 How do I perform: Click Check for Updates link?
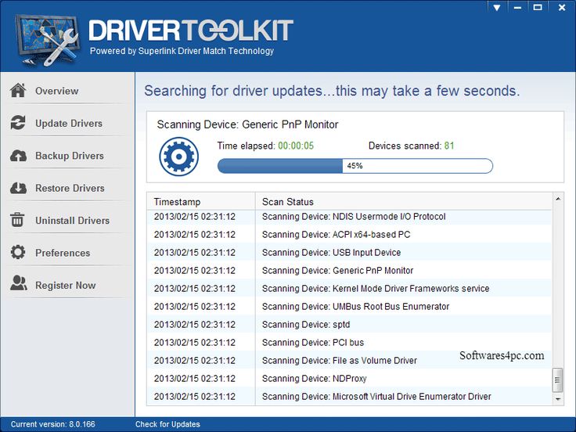pyautogui.click(x=167, y=424)
